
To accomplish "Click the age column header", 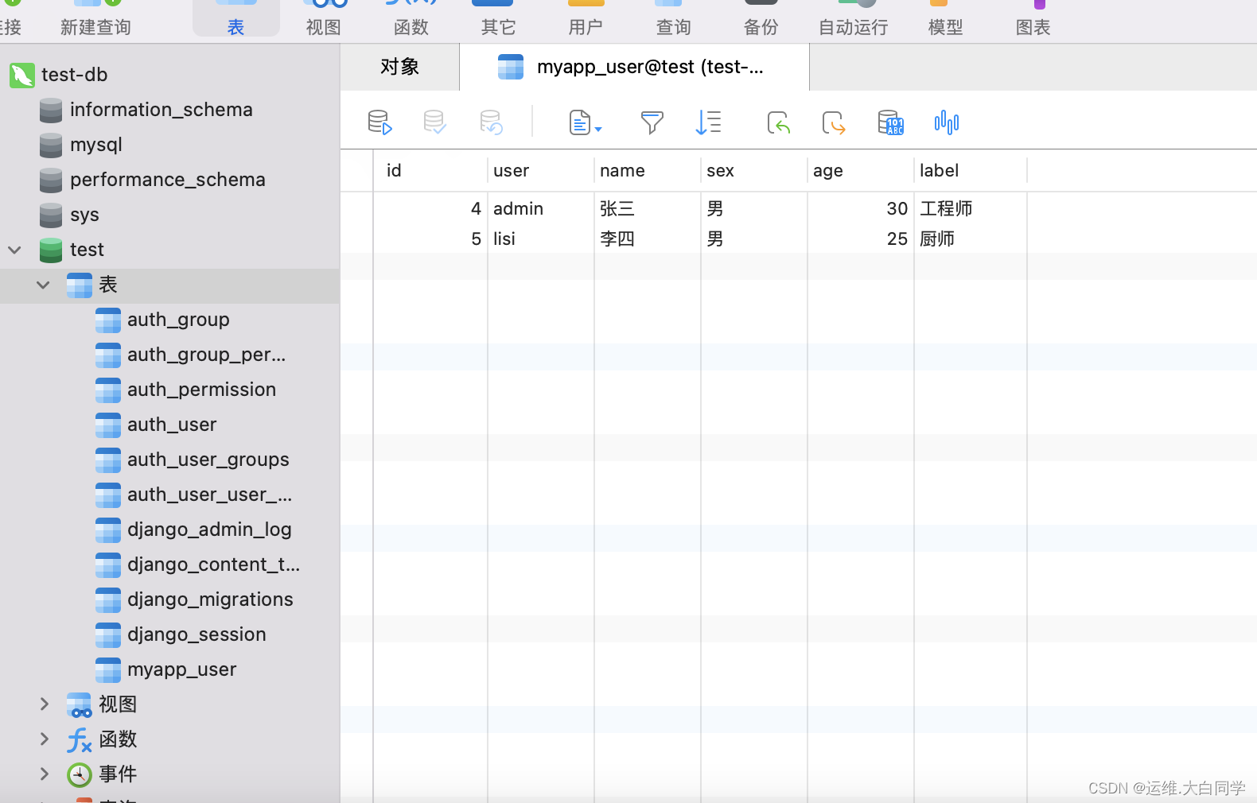I will [x=861, y=171].
